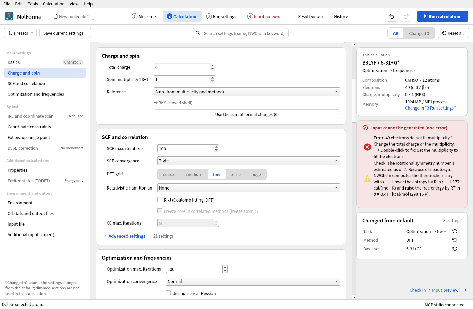Screen dimensions: 473x309
Task: Click the redo arrow icon
Action: 406,16
